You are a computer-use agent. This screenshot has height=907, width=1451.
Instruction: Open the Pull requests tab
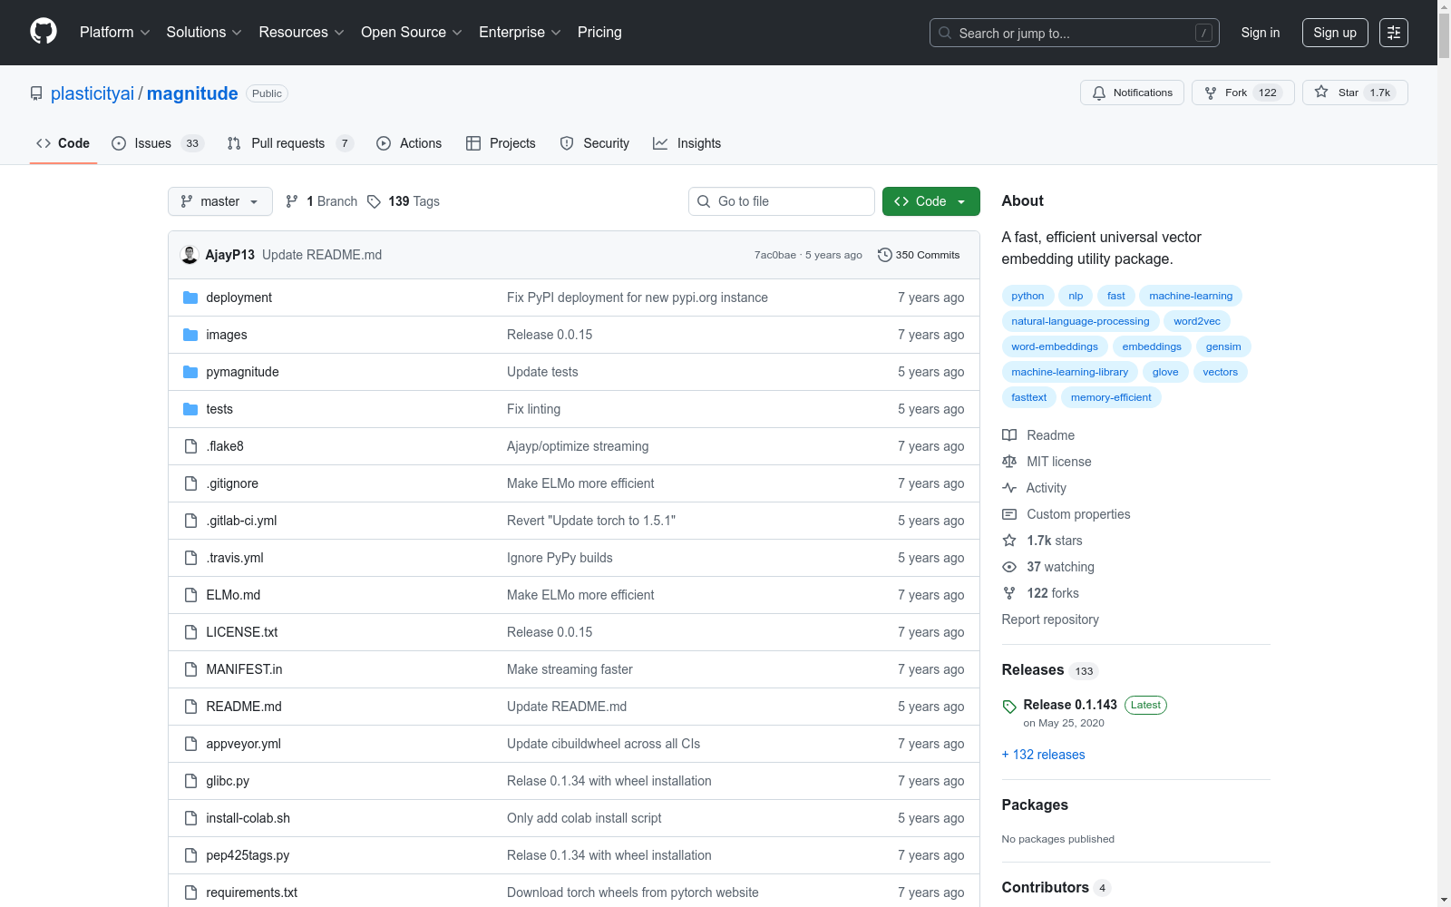(x=287, y=143)
